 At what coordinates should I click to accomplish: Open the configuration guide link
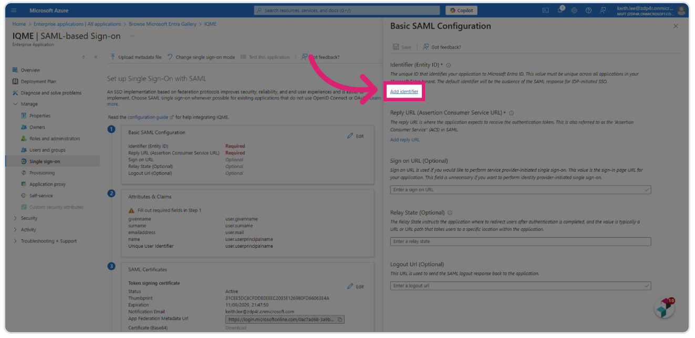click(x=150, y=118)
